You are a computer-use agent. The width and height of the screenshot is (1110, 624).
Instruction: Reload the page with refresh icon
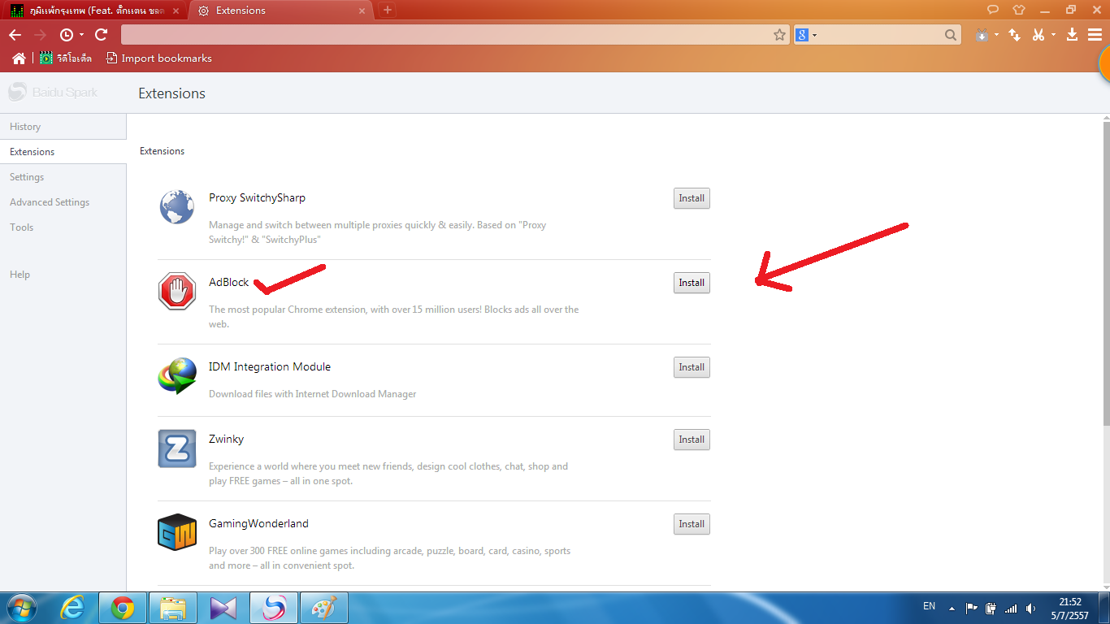[x=102, y=35]
